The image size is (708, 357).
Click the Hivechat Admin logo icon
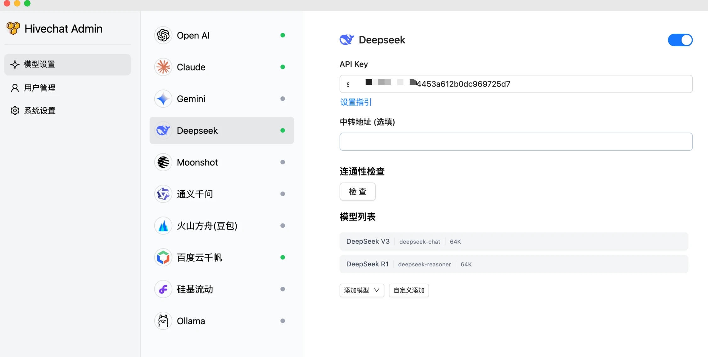point(13,28)
